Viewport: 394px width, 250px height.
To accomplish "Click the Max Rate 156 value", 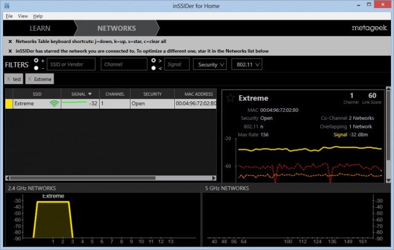I will point(264,135).
